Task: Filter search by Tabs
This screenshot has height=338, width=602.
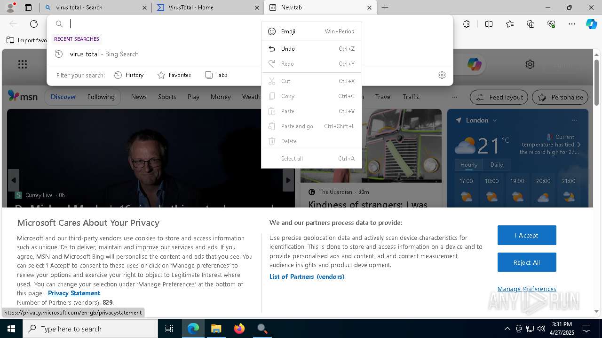Action: (216, 75)
